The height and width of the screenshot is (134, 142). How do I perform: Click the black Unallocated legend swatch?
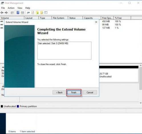(x=2, y=106)
